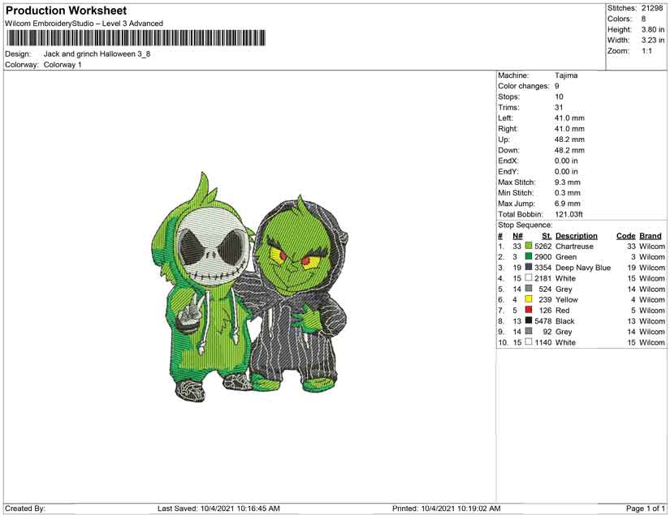The image size is (670, 515).
Task: Click the 'N#' column header
Action: pos(517,236)
